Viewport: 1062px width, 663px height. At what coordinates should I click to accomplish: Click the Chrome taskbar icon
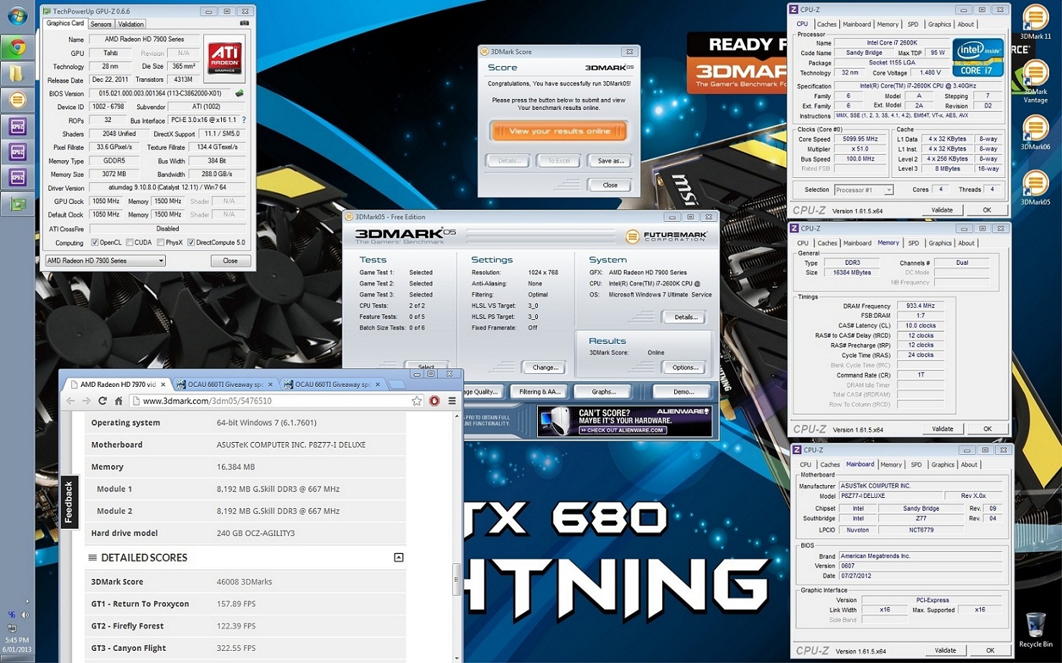(17, 47)
